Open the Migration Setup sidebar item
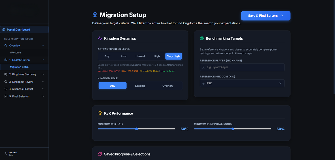 [x=24, y=67]
